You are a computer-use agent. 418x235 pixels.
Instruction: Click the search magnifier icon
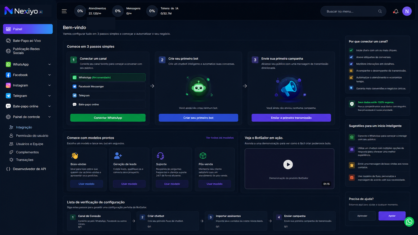(x=380, y=11)
